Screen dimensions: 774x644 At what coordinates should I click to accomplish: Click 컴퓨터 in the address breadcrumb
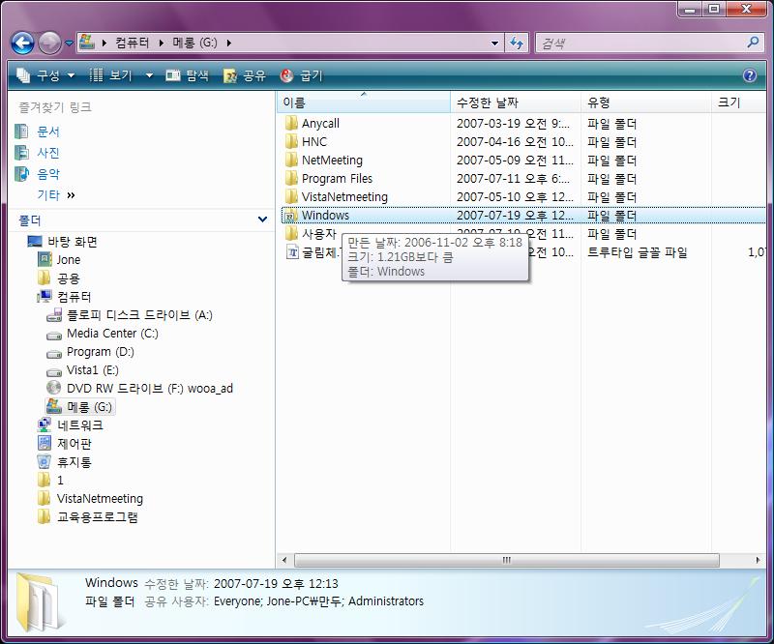[x=133, y=43]
